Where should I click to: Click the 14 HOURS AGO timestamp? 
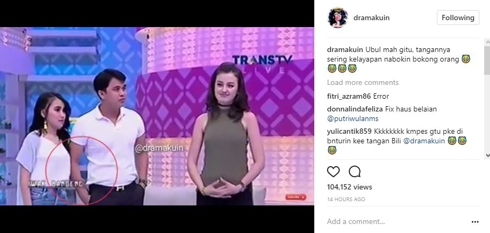346,199
